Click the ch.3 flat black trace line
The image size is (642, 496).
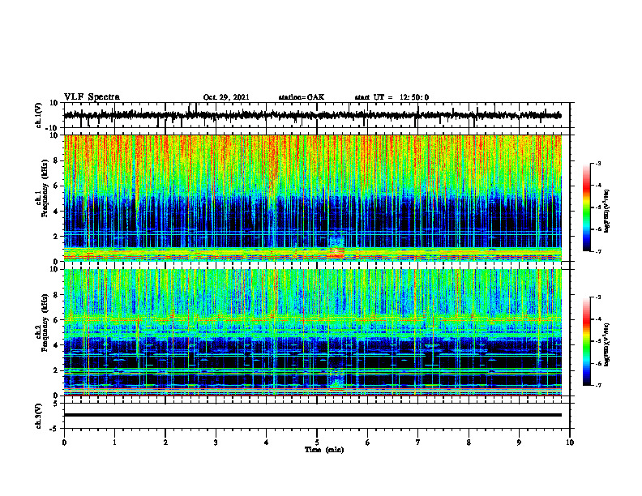click(x=312, y=415)
